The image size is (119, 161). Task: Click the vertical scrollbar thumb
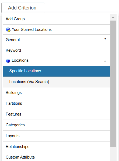point(113,84)
